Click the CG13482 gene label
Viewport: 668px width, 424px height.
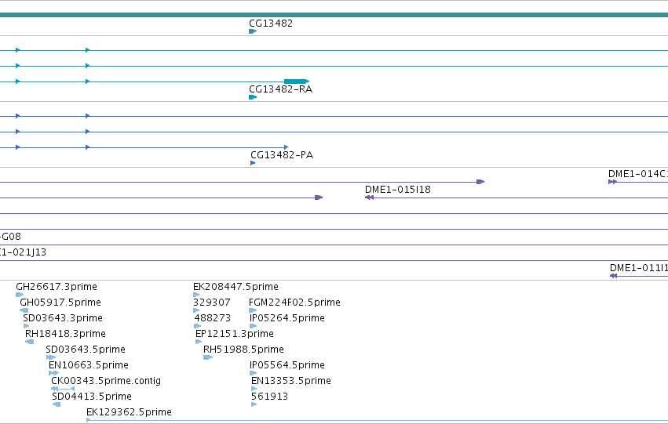(x=271, y=24)
